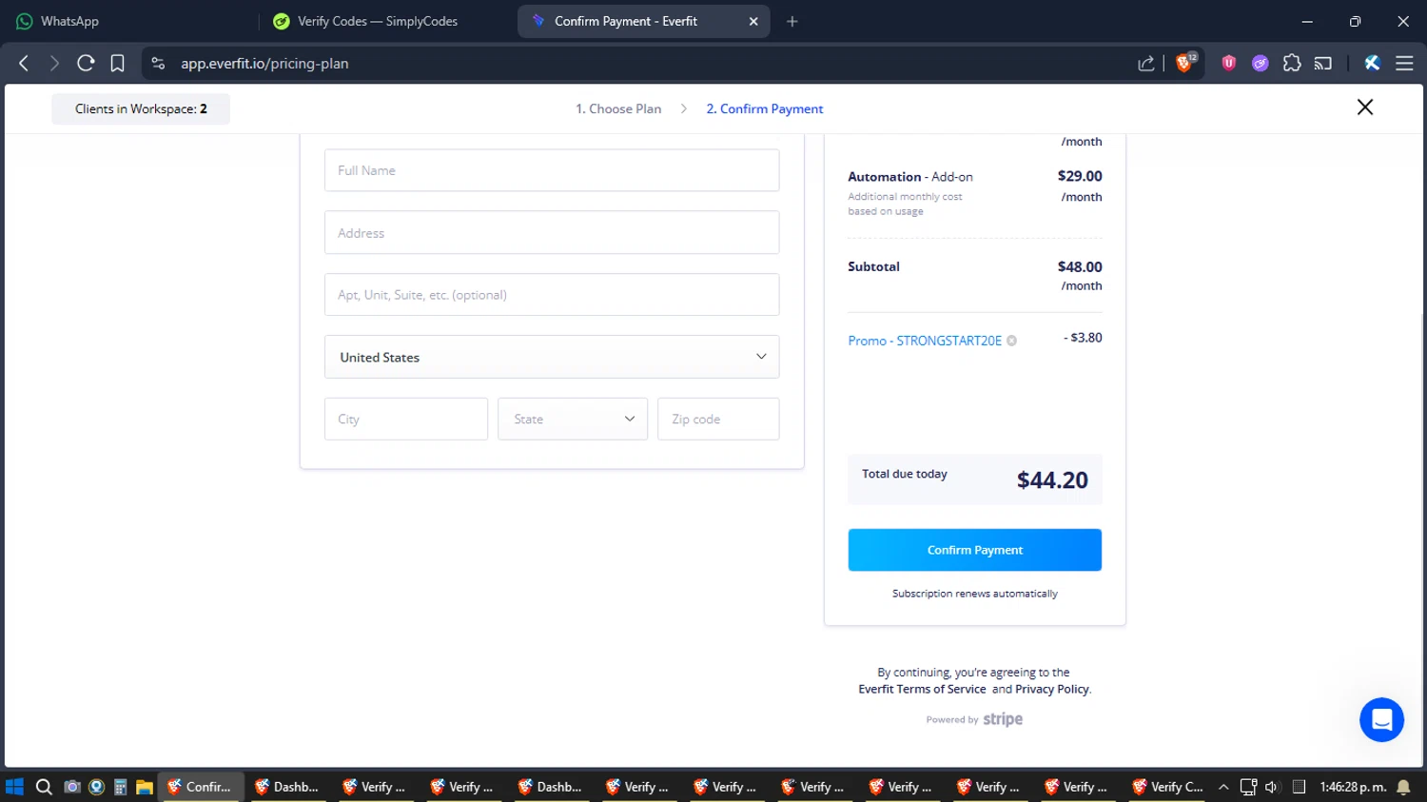Go back with the browser back arrow

pyautogui.click(x=24, y=63)
